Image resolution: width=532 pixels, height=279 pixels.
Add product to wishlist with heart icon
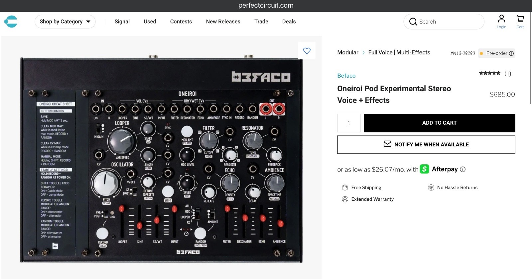[307, 51]
